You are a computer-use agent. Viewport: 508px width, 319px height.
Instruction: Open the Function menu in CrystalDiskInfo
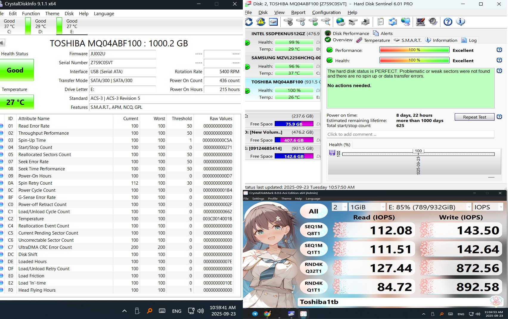(31, 13)
